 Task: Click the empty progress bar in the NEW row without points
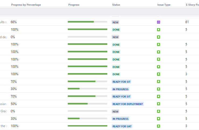(x=87, y=37)
